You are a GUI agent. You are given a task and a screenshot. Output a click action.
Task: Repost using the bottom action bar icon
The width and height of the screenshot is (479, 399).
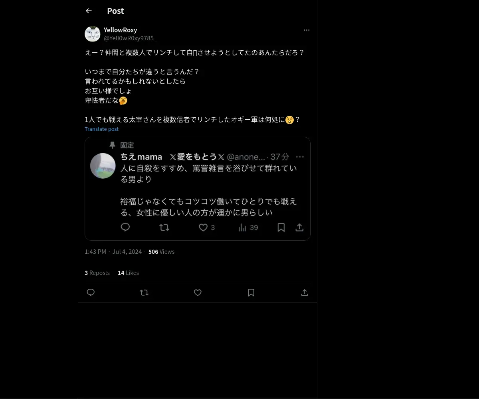[144, 292]
